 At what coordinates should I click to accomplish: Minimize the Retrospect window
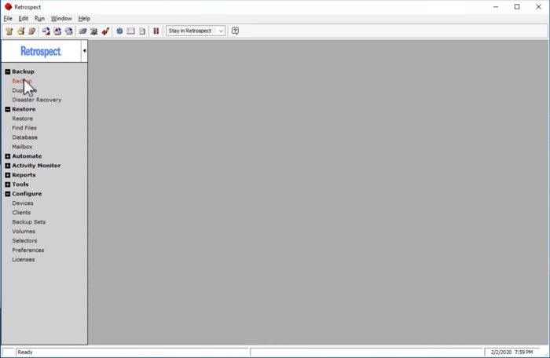coord(496,7)
